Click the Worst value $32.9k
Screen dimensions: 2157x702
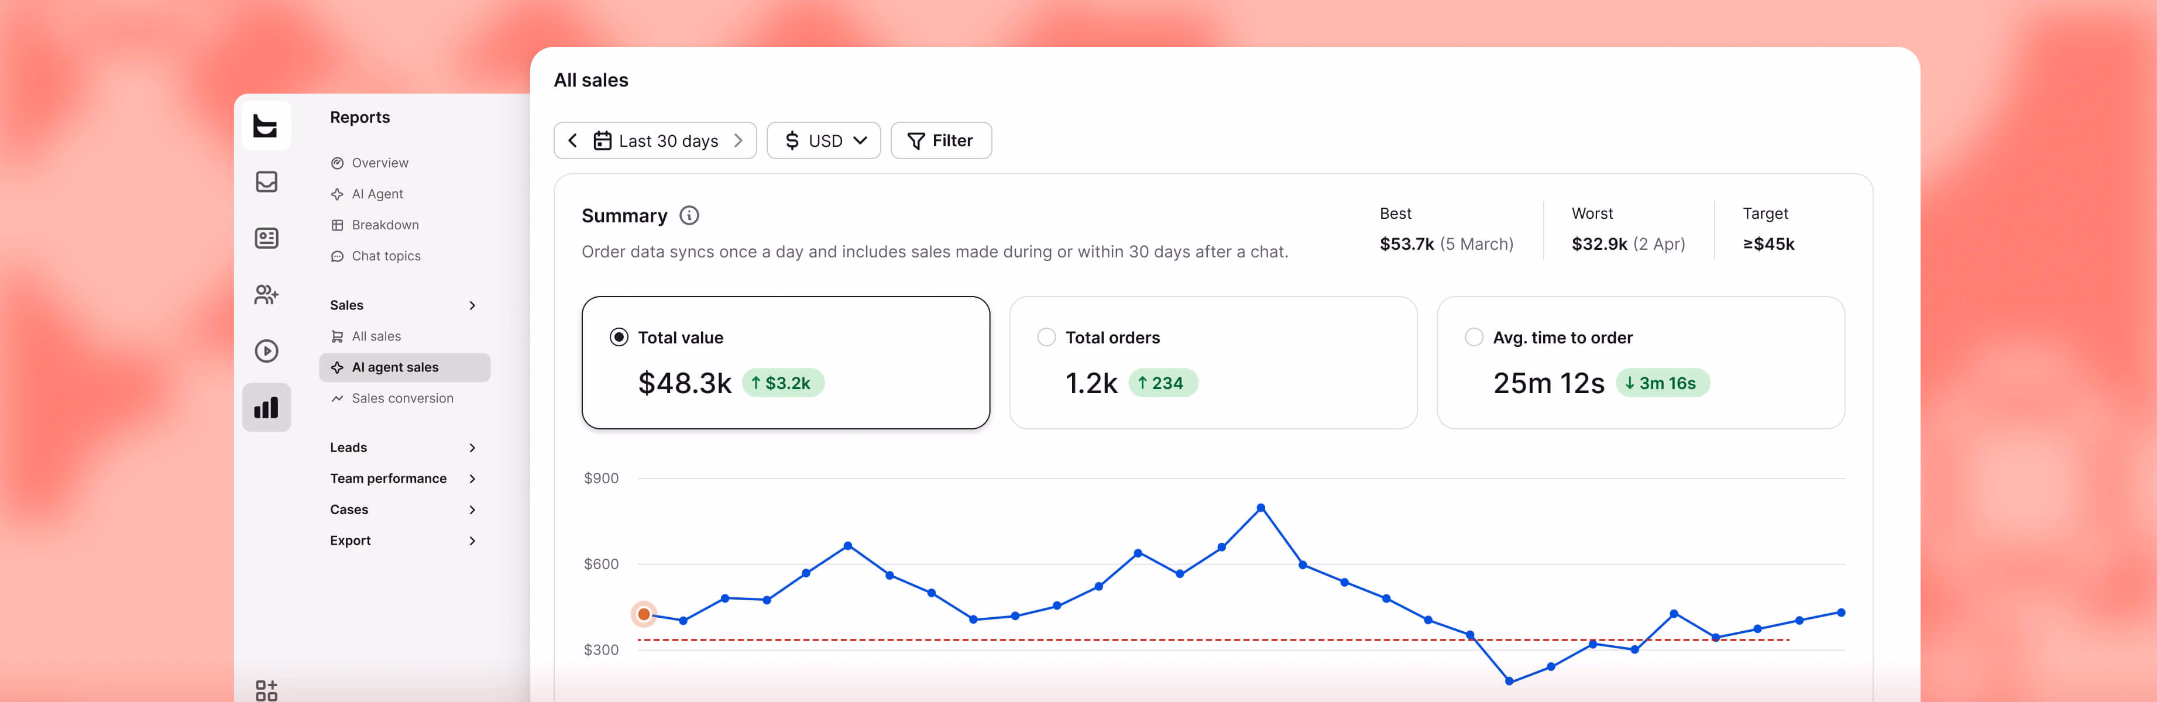[x=1599, y=245]
